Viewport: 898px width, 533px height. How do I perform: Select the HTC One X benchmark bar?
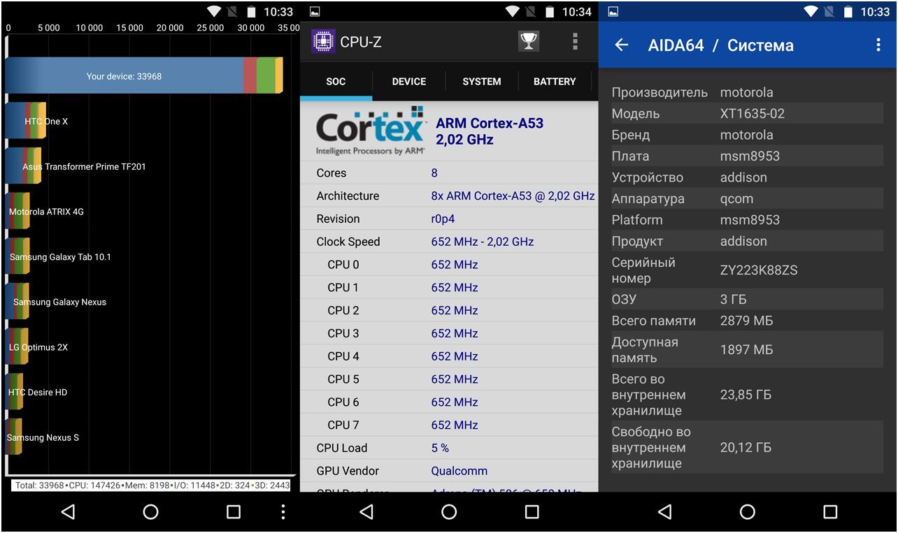[x=26, y=122]
